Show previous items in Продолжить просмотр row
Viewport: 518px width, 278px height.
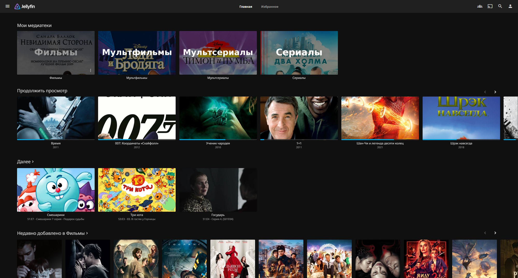485,92
